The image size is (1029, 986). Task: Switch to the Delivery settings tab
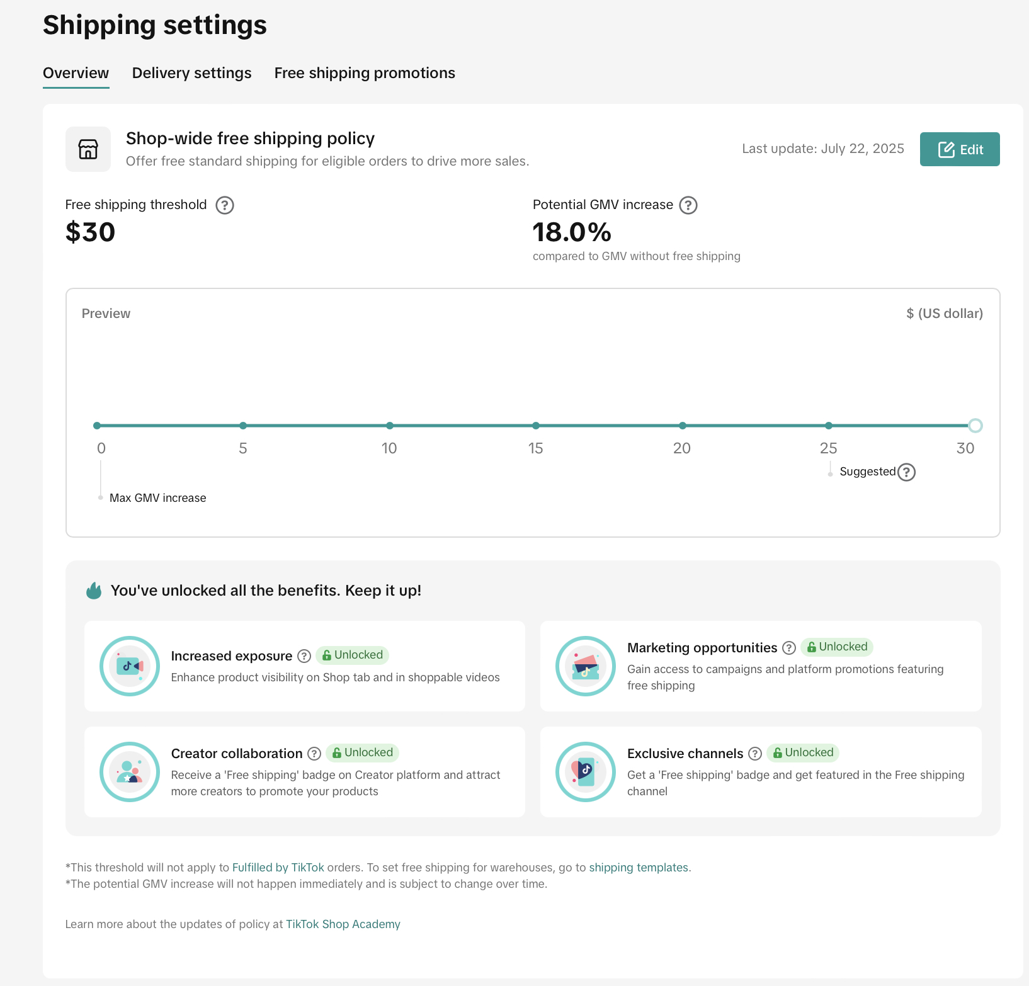(191, 73)
